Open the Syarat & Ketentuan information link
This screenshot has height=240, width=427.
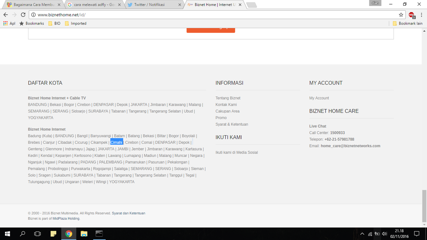(232, 124)
